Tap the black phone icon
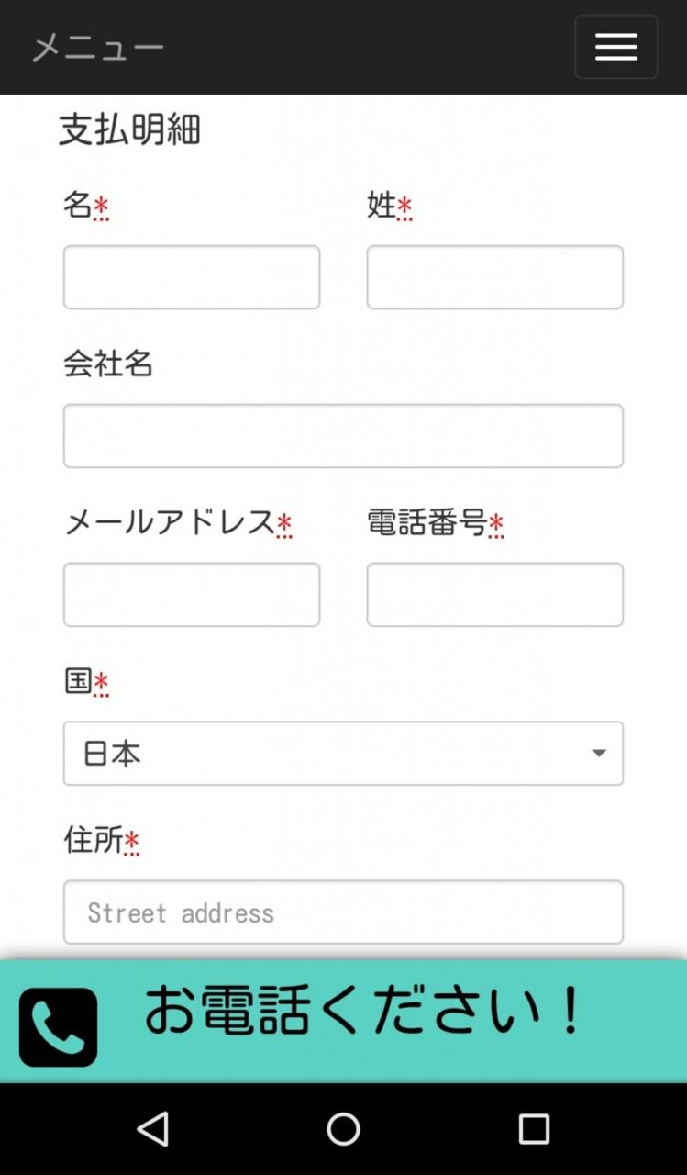The image size is (687, 1175). [x=58, y=1027]
